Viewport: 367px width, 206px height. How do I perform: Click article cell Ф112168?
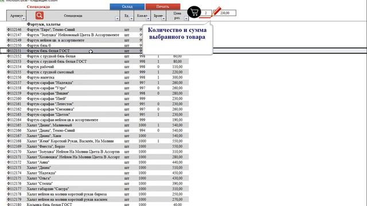[14, 141]
